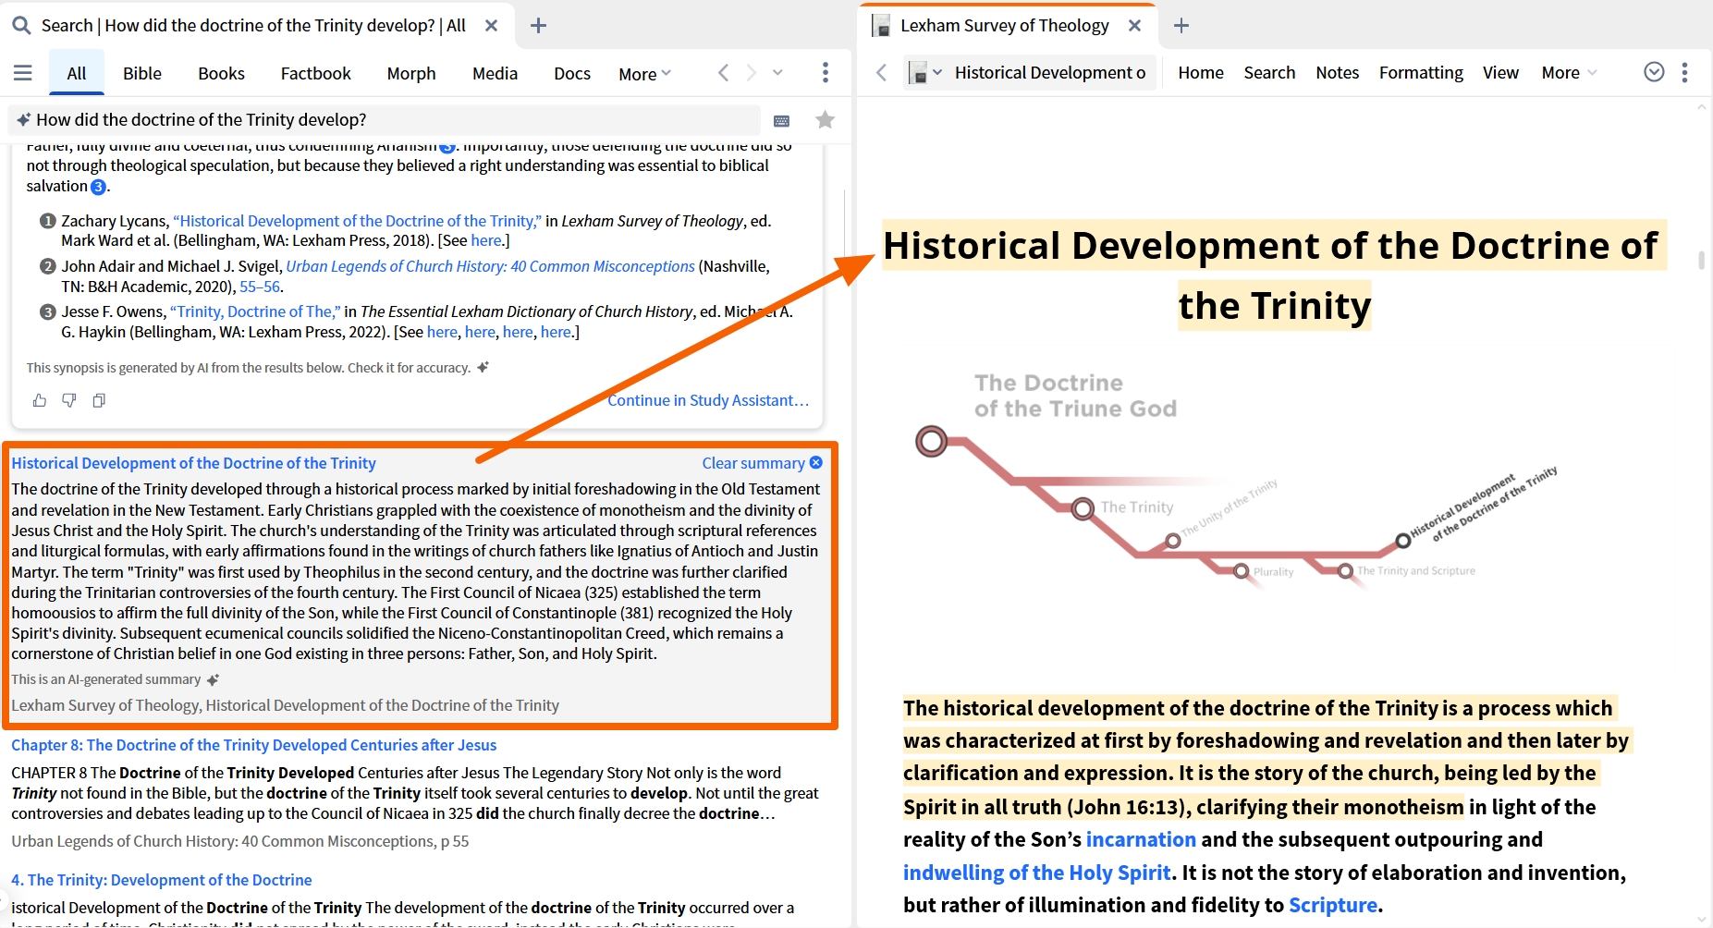
Task: Go back in search history
Action: click(724, 72)
